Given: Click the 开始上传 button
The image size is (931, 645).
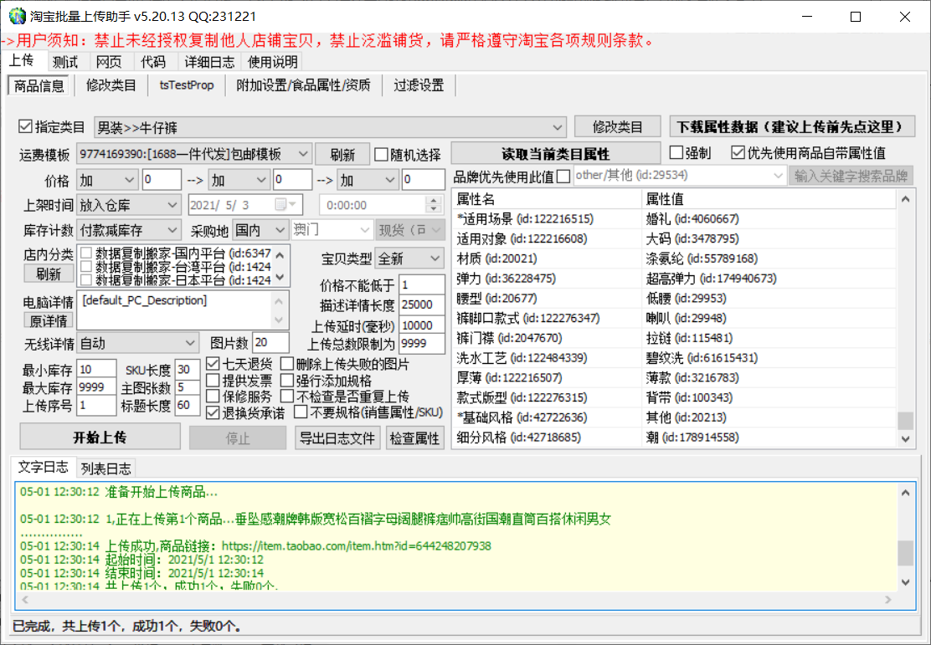Looking at the screenshot, I should tap(100, 438).
